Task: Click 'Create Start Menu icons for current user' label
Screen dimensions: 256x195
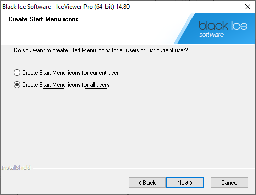Action: point(71,73)
